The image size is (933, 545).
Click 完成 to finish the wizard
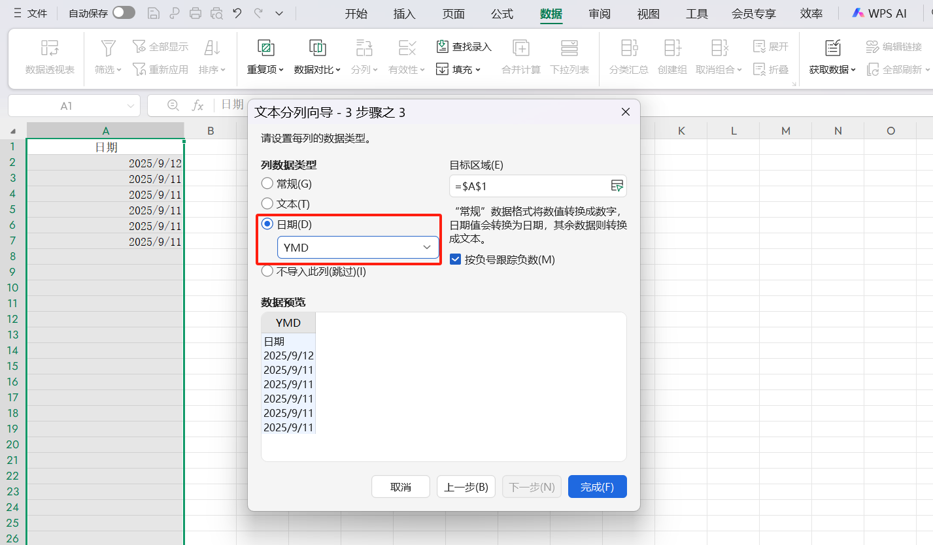[x=597, y=486]
